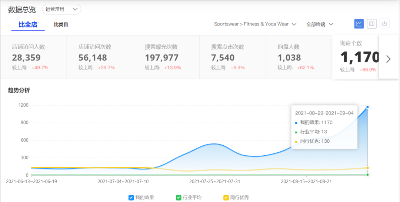This screenshot has height=202, width=400.
Task: Click tooltip row 行业平均: 13
Action: coord(311,132)
